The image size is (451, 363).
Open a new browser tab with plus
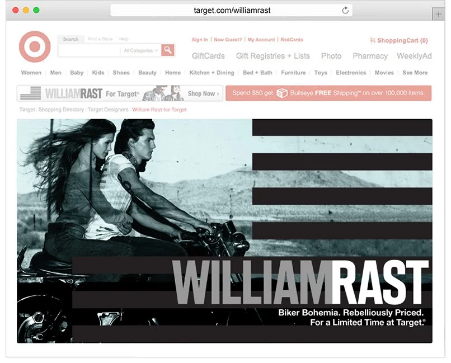tap(438, 14)
